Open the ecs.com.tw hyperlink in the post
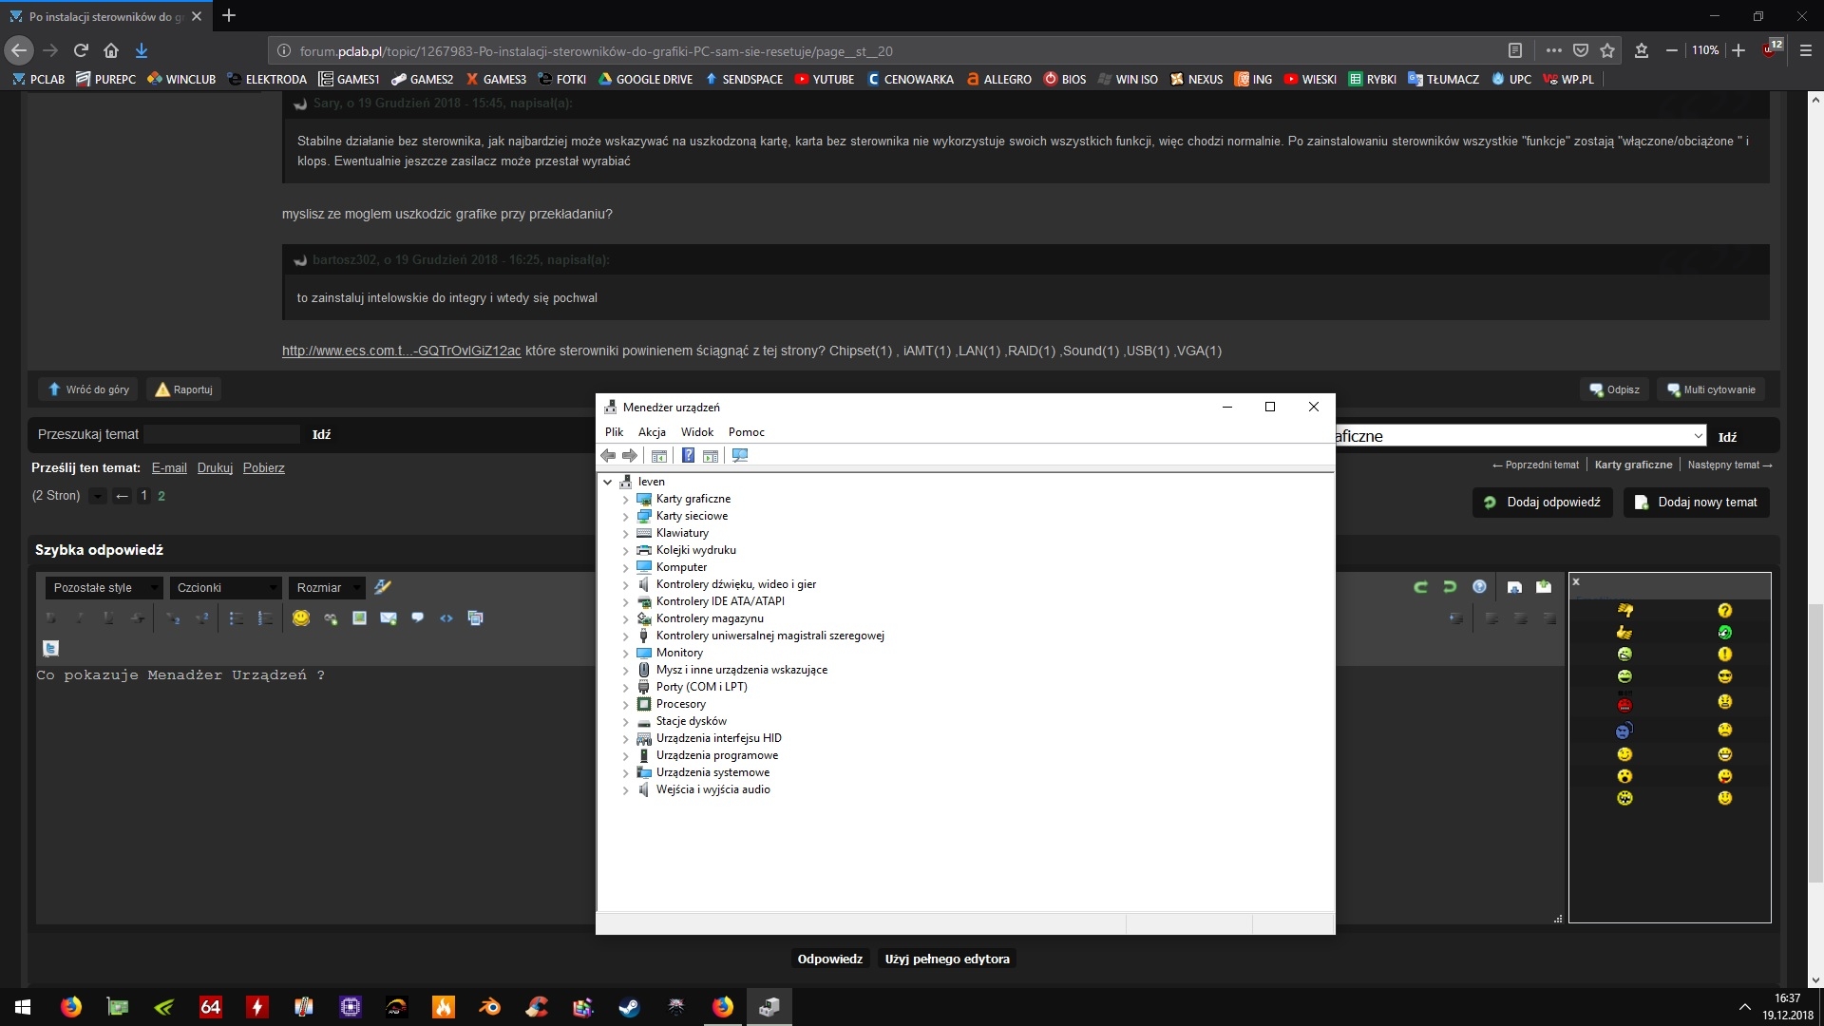Viewport: 1824px width, 1026px height. pyautogui.click(x=401, y=351)
